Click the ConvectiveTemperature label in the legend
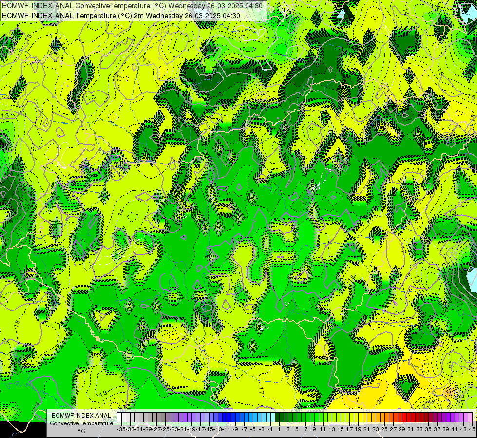The width and height of the screenshot is (477, 438). [81, 423]
